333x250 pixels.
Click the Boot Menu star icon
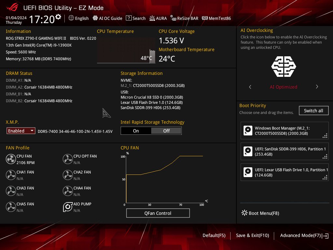pyautogui.click(x=245, y=213)
